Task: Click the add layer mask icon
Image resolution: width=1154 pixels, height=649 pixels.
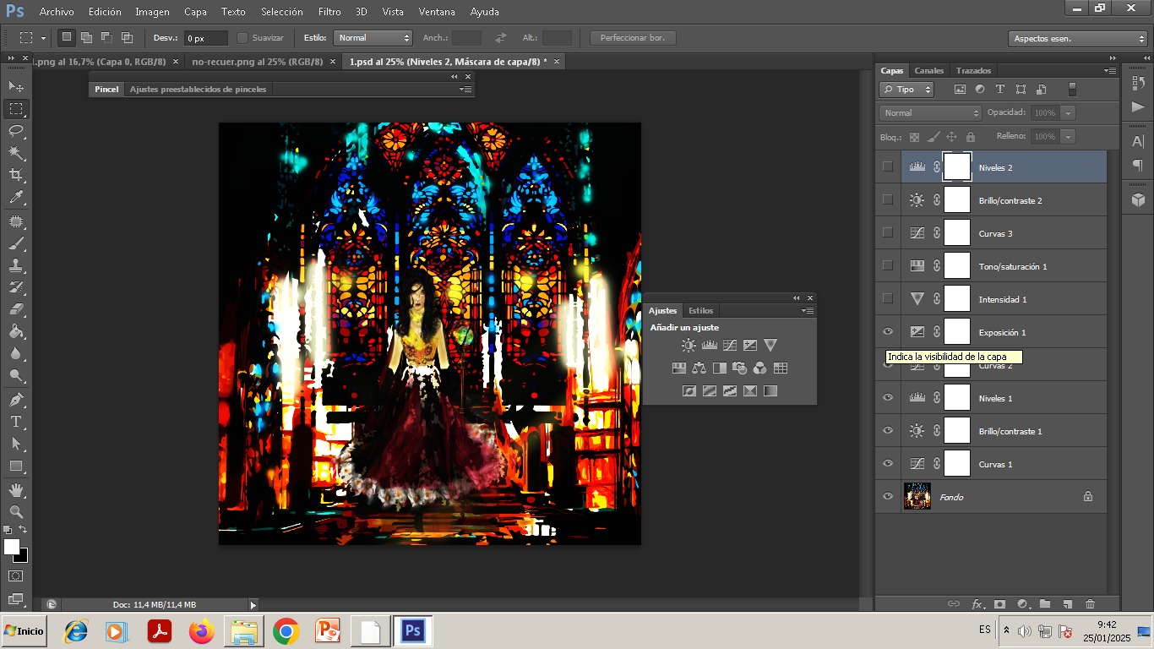Action: [x=999, y=603]
